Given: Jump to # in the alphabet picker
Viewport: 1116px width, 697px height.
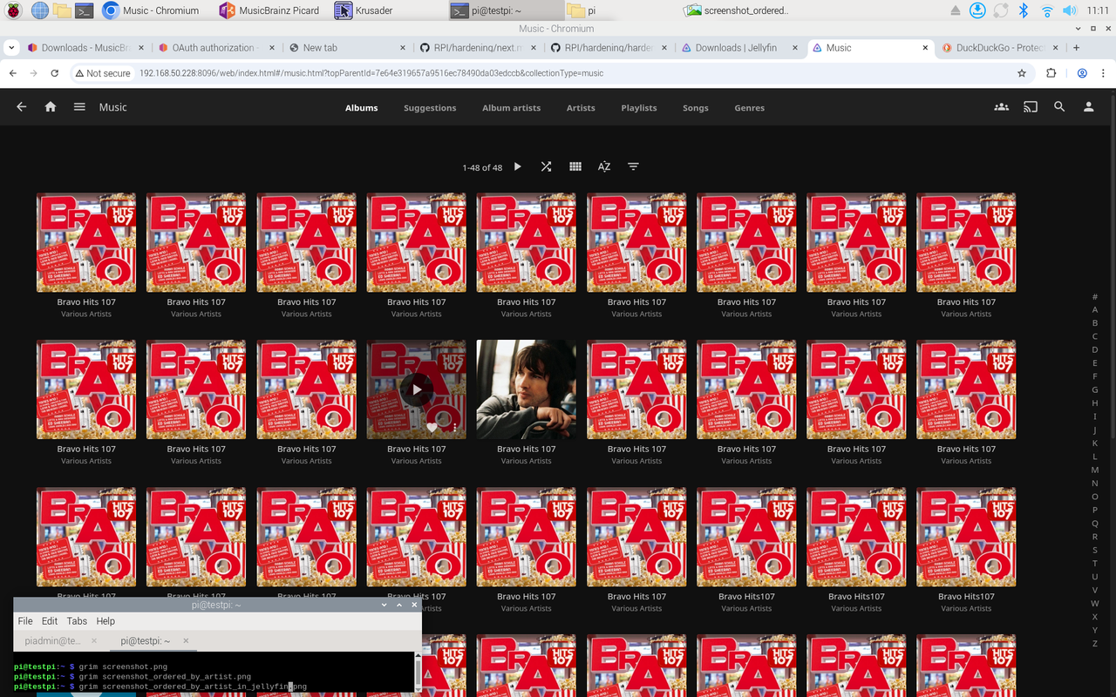Looking at the screenshot, I should [x=1095, y=296].
